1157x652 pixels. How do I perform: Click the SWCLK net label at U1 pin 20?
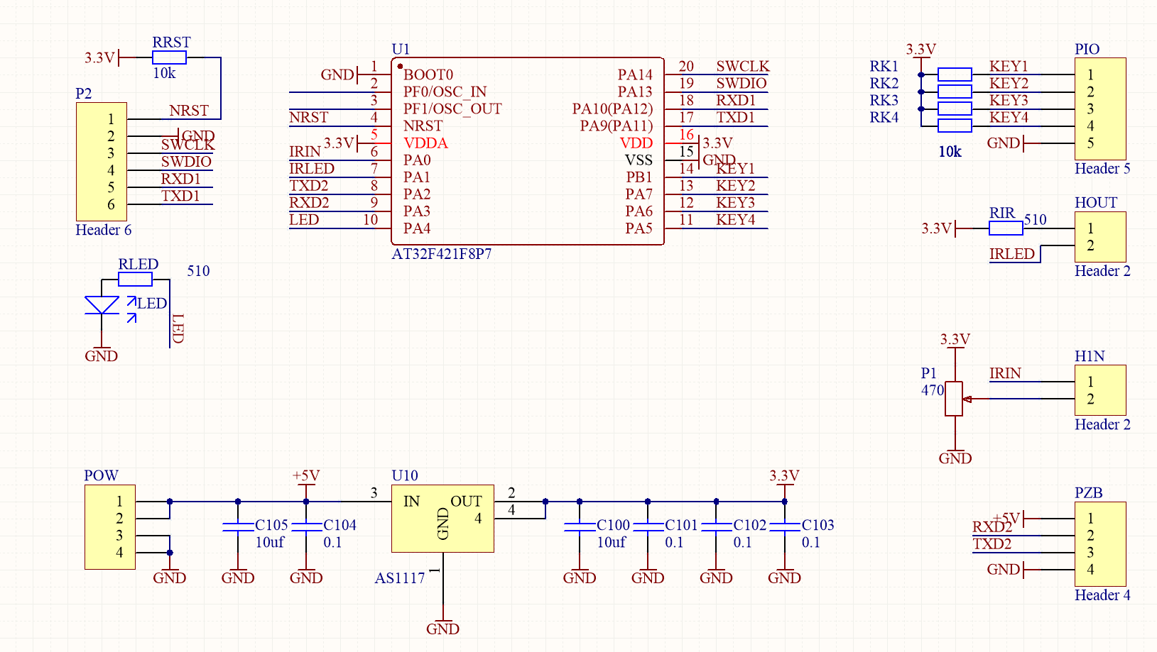(x=742, y=66)
